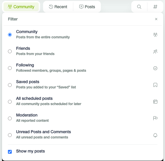Click the Community group icon in list
The height and width of the screenshot is (161, 165).
(x=155, y=35)
